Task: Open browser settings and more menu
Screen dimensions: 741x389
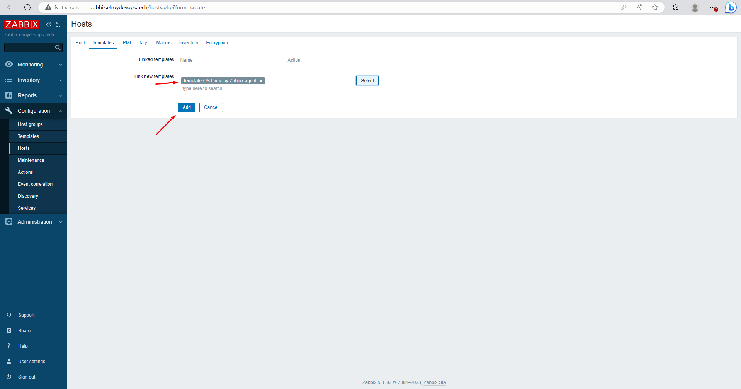Action: (x=713, y=7)
